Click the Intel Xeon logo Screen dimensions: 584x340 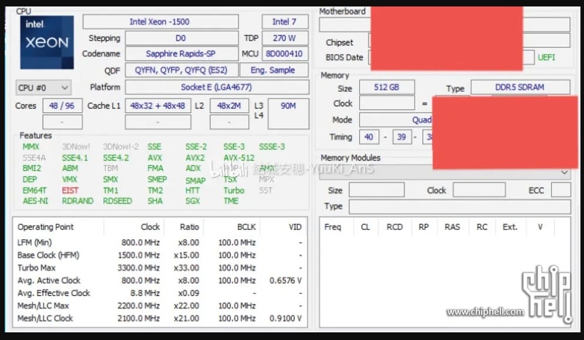(x=46, y=41)
